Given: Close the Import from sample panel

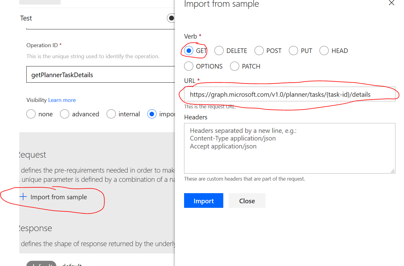Looking at the screenshot, I should pyautogui.click(x=391, y=3).
